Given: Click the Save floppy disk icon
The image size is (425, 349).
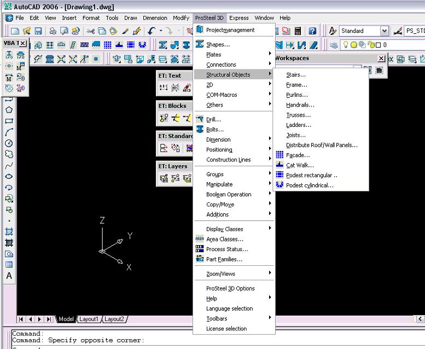Looking at the screenshot, I should pyautogui.click(x=38, y=31).
